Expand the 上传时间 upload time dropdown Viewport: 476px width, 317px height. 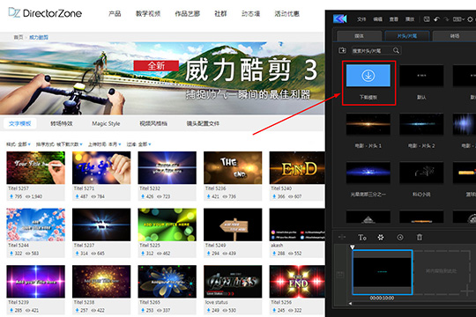point(104,144)
